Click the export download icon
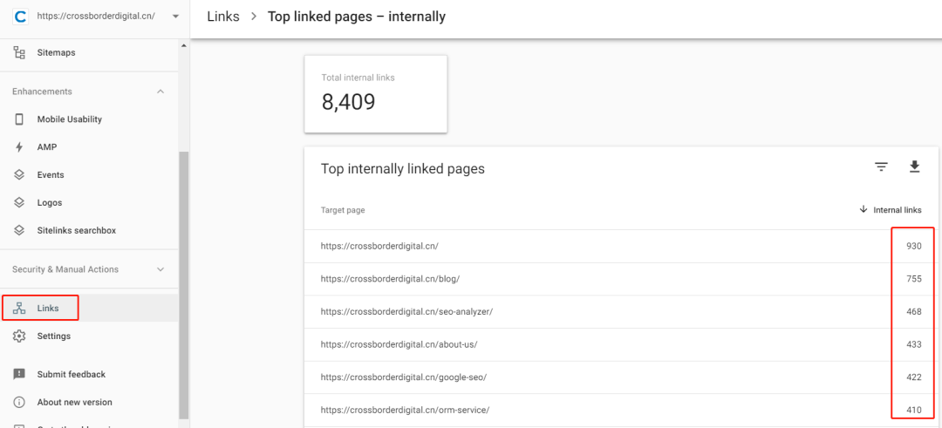This screenshot has width=942, height=428. coord(914,166)
